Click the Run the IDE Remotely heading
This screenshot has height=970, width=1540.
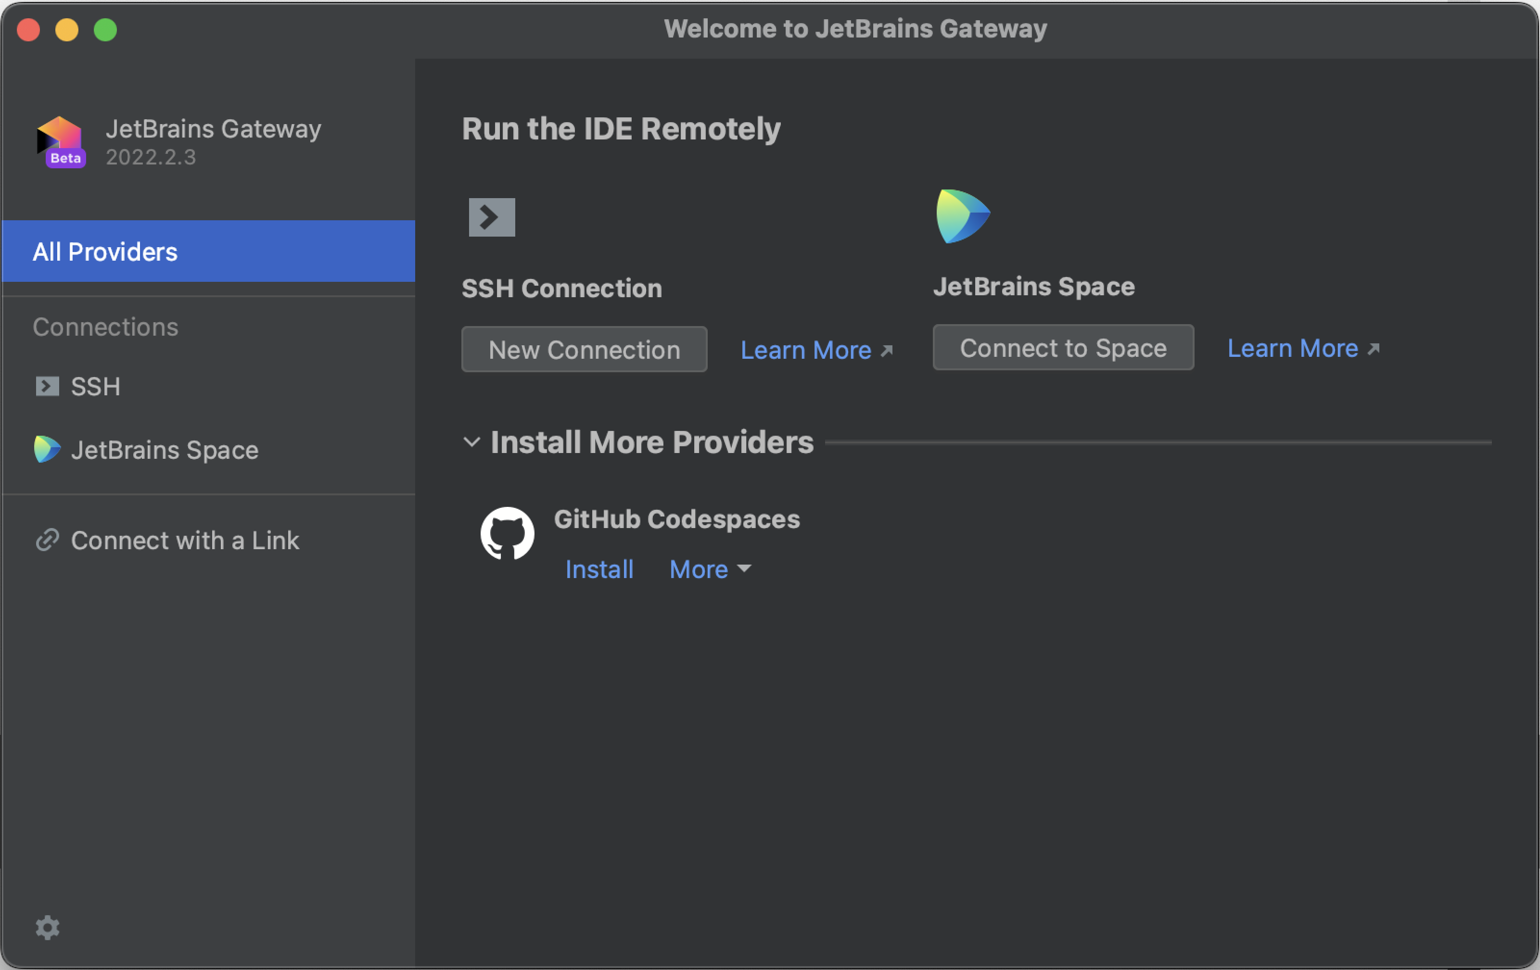(621, 128)
